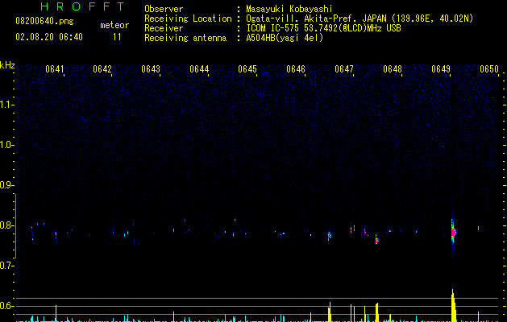Click the 0644 time marker
507x322 pixels.
pyautogui.click(x=199, y=69)
